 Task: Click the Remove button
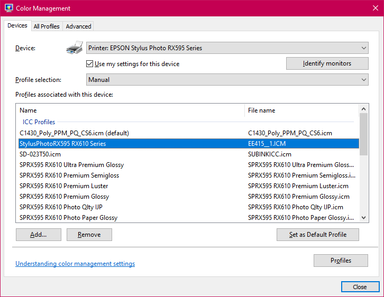(x=89, y=235)
